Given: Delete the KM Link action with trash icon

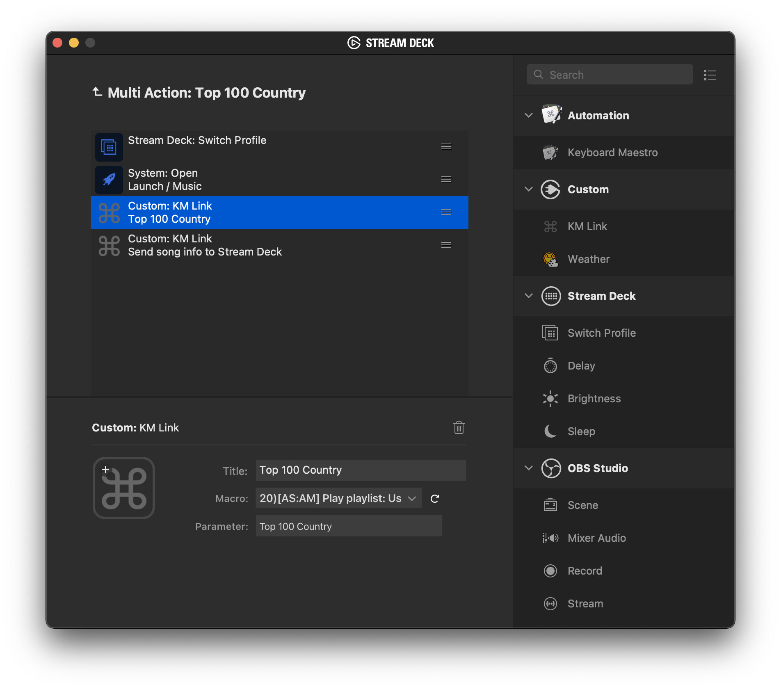Looking at the screenshot, I should coord(459,427).
